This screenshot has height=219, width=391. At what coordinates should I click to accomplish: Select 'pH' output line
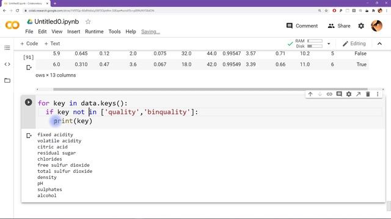[x=40, y=183]
